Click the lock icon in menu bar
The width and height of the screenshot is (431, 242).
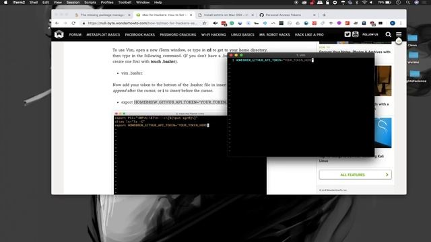click(x=327, y=3)
